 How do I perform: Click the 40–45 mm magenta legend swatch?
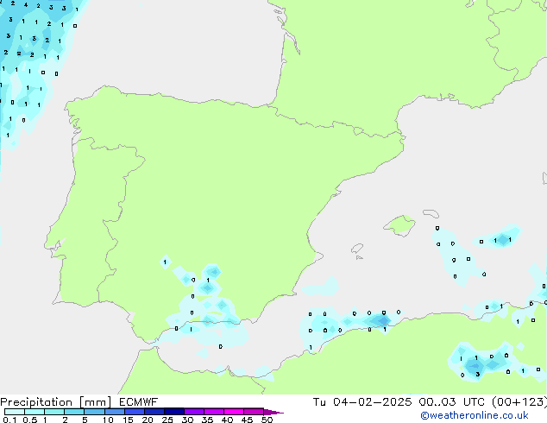234,412
